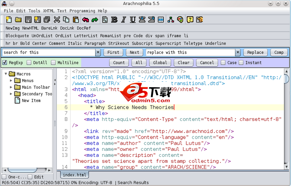Open the Edit menu
Screen dimensions: 291x186
coord(21,11)
